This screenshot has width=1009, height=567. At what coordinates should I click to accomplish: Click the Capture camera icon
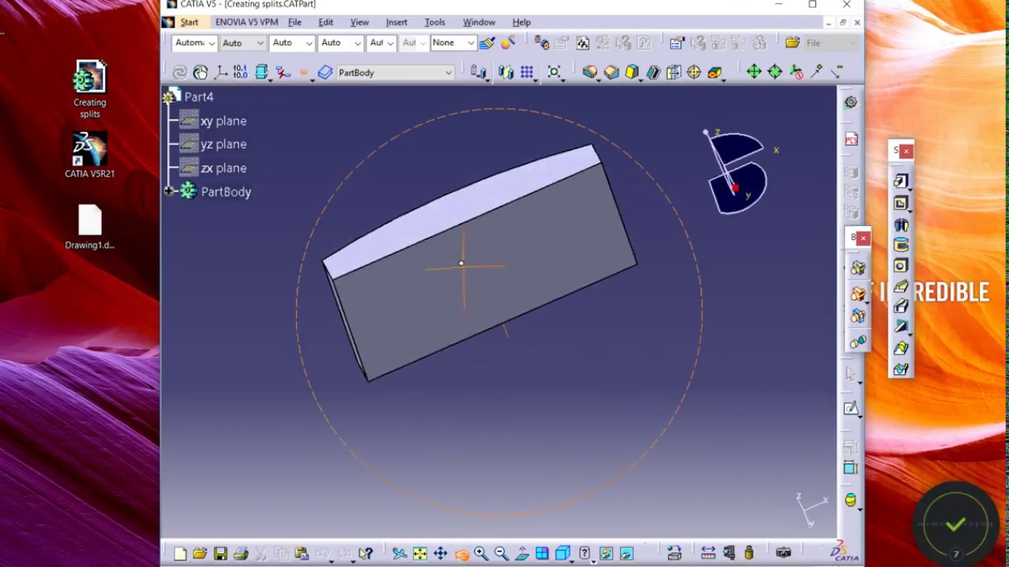click(x=783, y=554)
